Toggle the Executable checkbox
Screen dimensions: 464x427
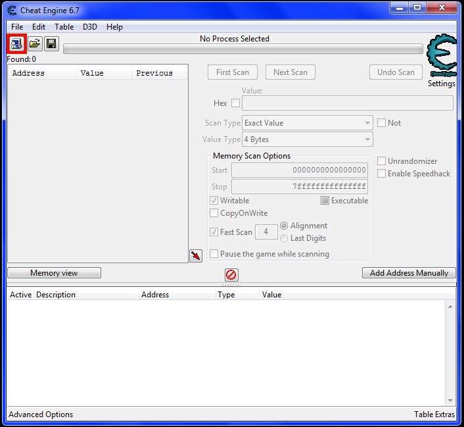(325, 201)
